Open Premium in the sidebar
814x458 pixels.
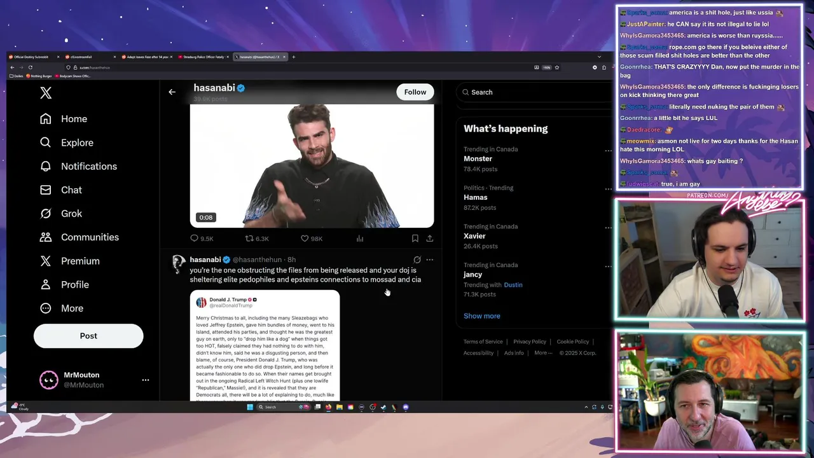[x=70, y=261]
